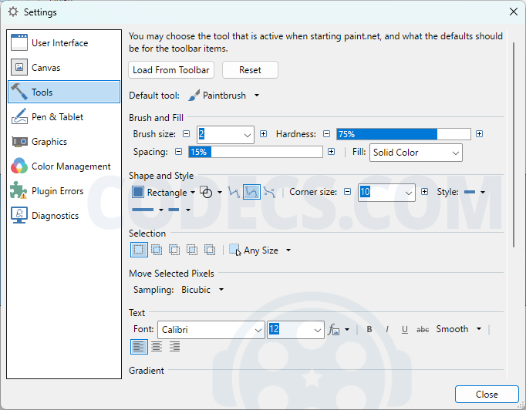This screenshot has height=410, width=526.
Task: Click the Spacing 15% slider
Action: tap(255, 152)
